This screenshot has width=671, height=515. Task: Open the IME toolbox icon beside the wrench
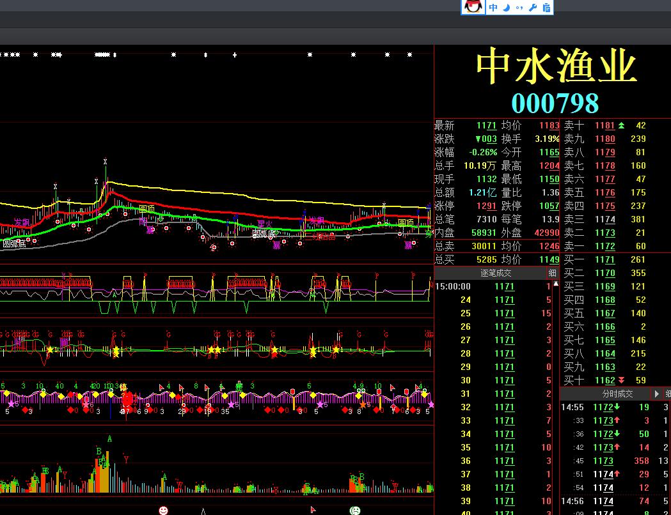(x=546, y=8)
